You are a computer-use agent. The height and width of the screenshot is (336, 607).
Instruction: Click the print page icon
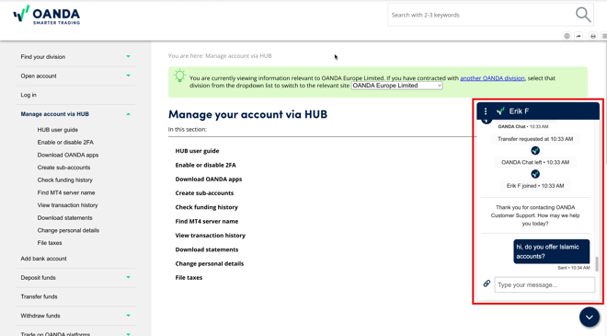point(593,36)
